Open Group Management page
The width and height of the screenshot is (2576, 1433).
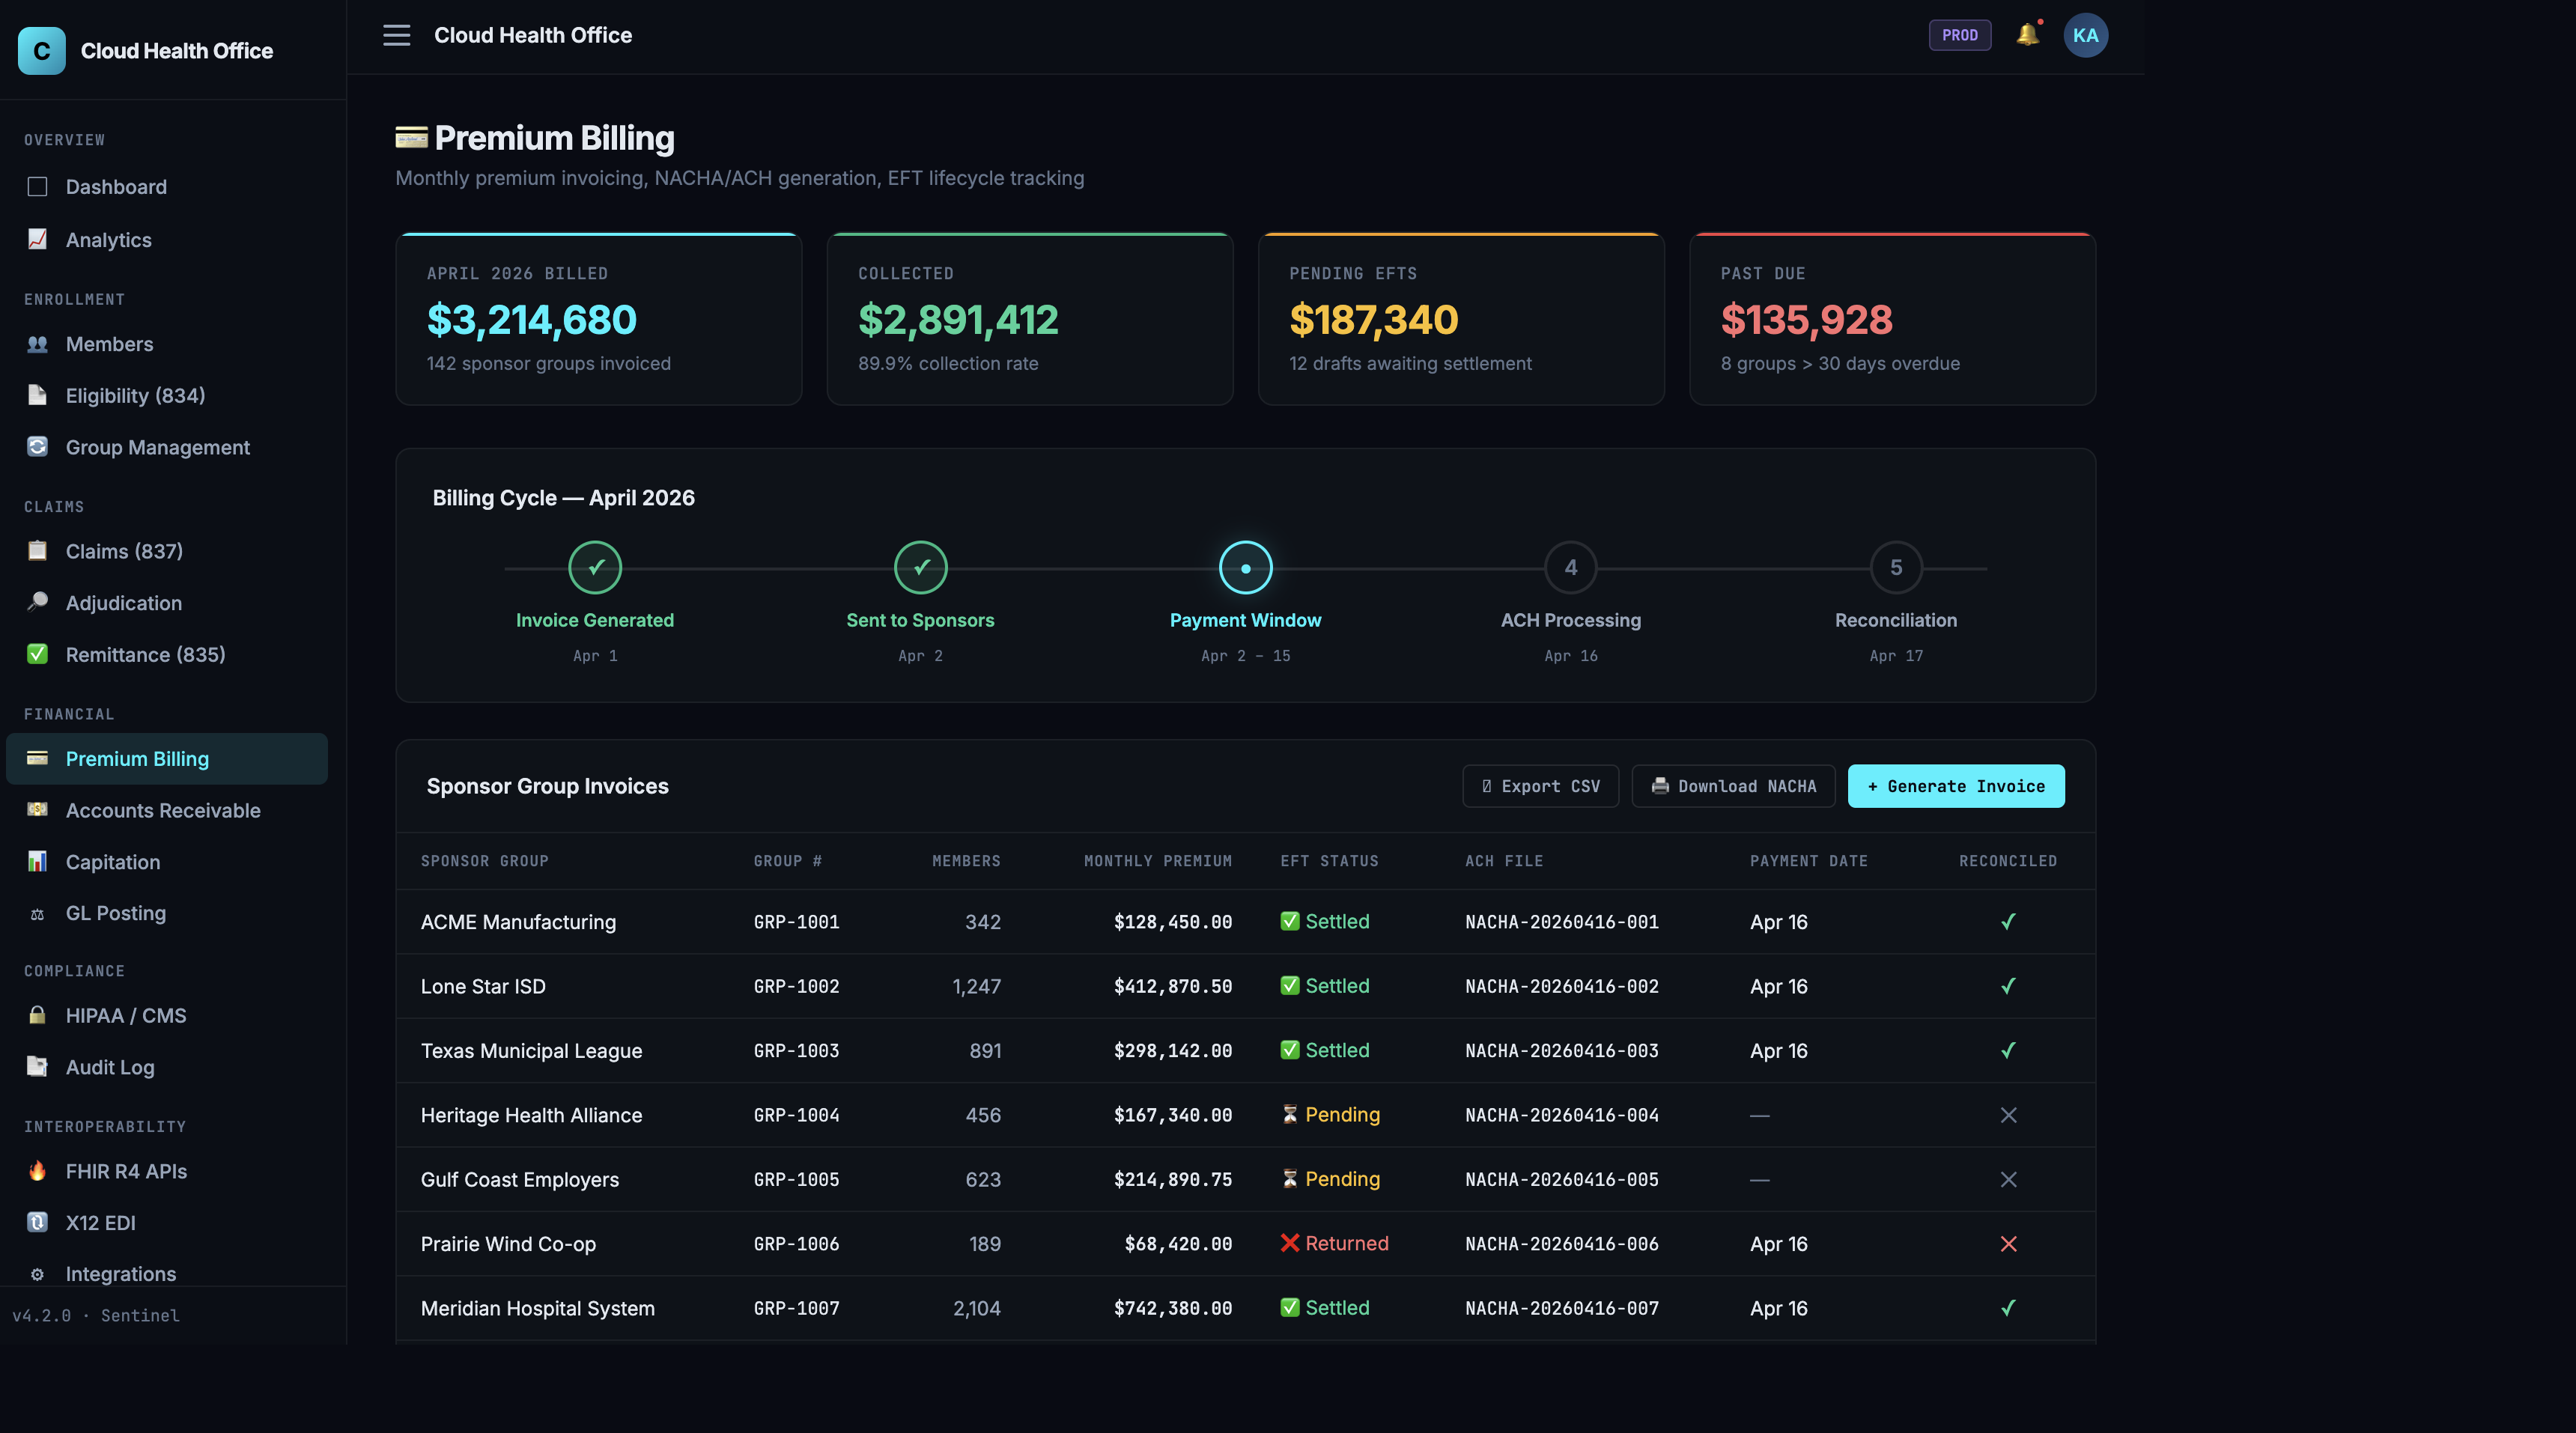167,447
